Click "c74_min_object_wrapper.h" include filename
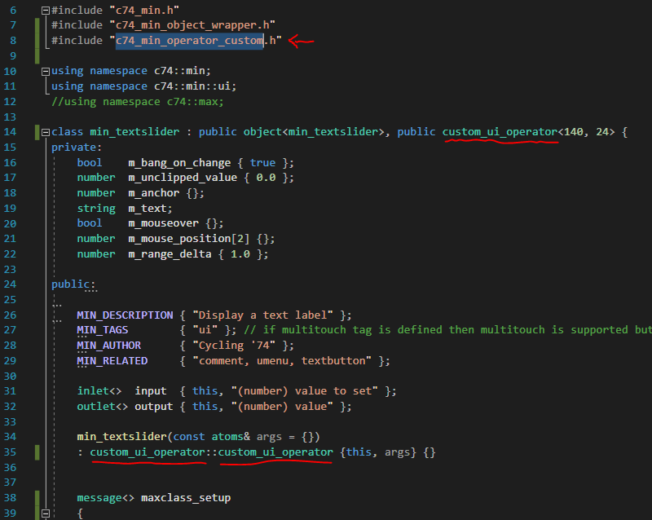This screenshot has width=652, height=520. coord(192,25)
